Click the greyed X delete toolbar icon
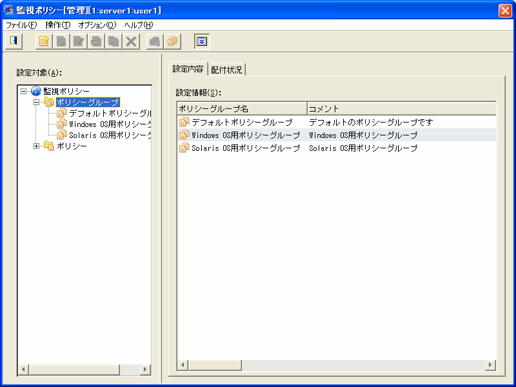This screenshot has height=387, width=516. pyautogui.click(x=131, y=41)
